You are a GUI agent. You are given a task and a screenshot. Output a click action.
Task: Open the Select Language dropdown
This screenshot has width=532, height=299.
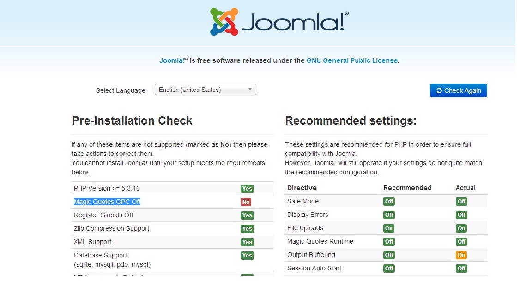205,90
